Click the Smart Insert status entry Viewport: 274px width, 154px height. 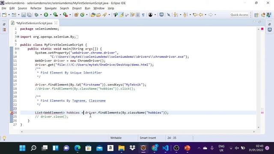148,138
